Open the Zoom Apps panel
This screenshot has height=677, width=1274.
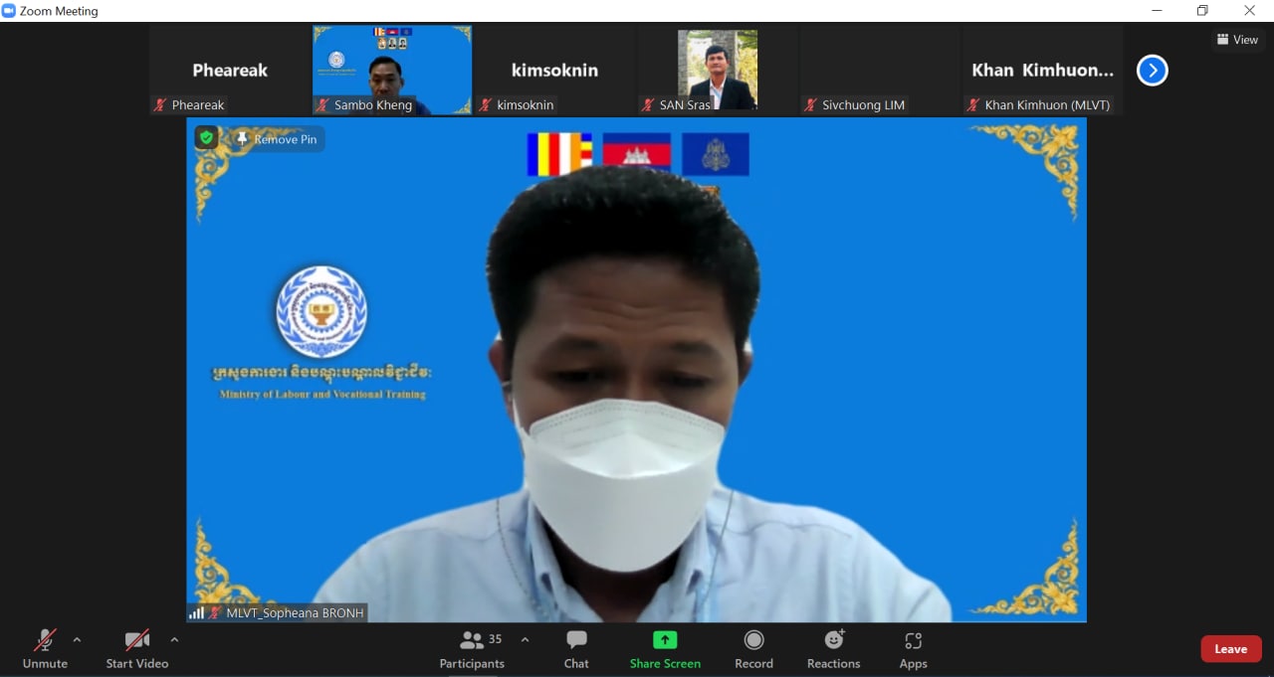pos(913,649)
